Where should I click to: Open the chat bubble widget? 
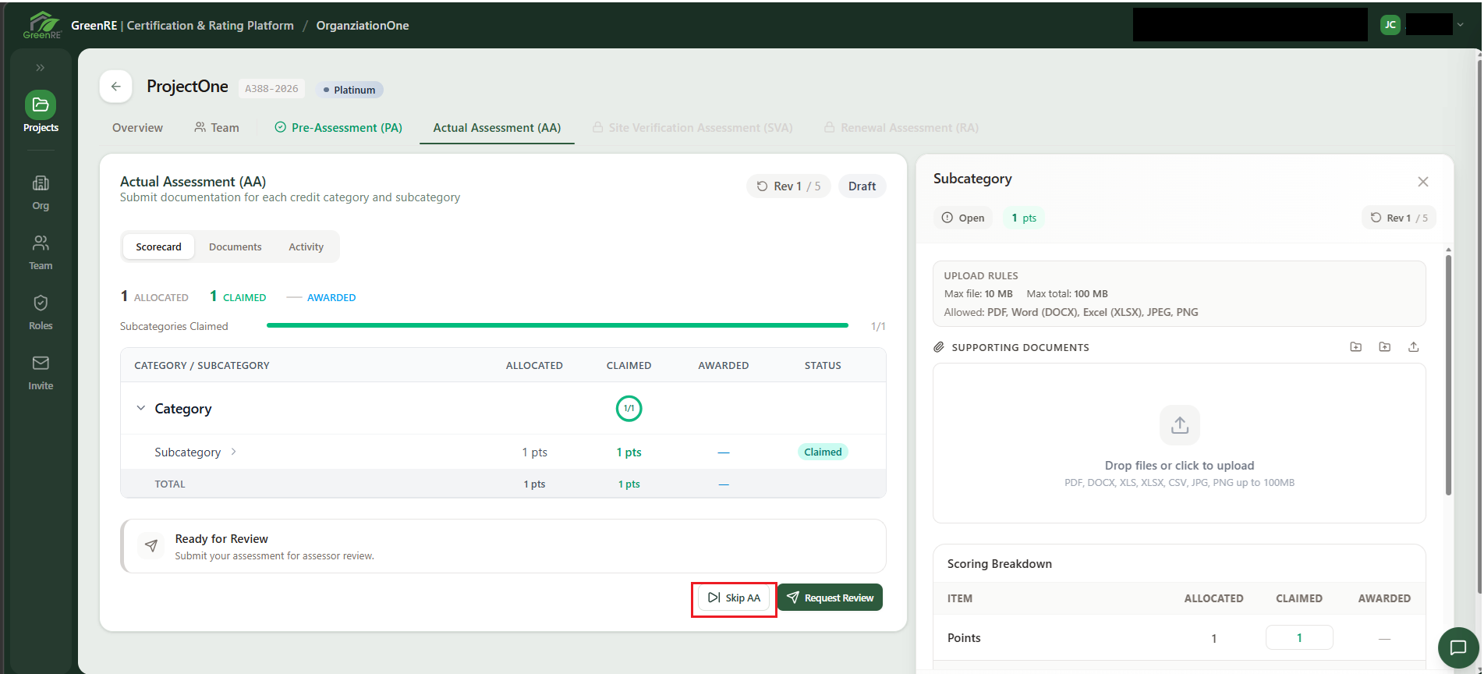(1457, 647)
